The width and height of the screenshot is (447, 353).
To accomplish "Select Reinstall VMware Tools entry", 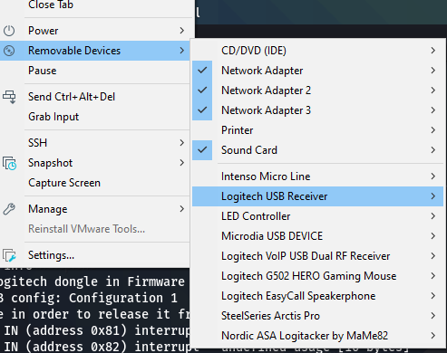I will (x=95, y=229).
